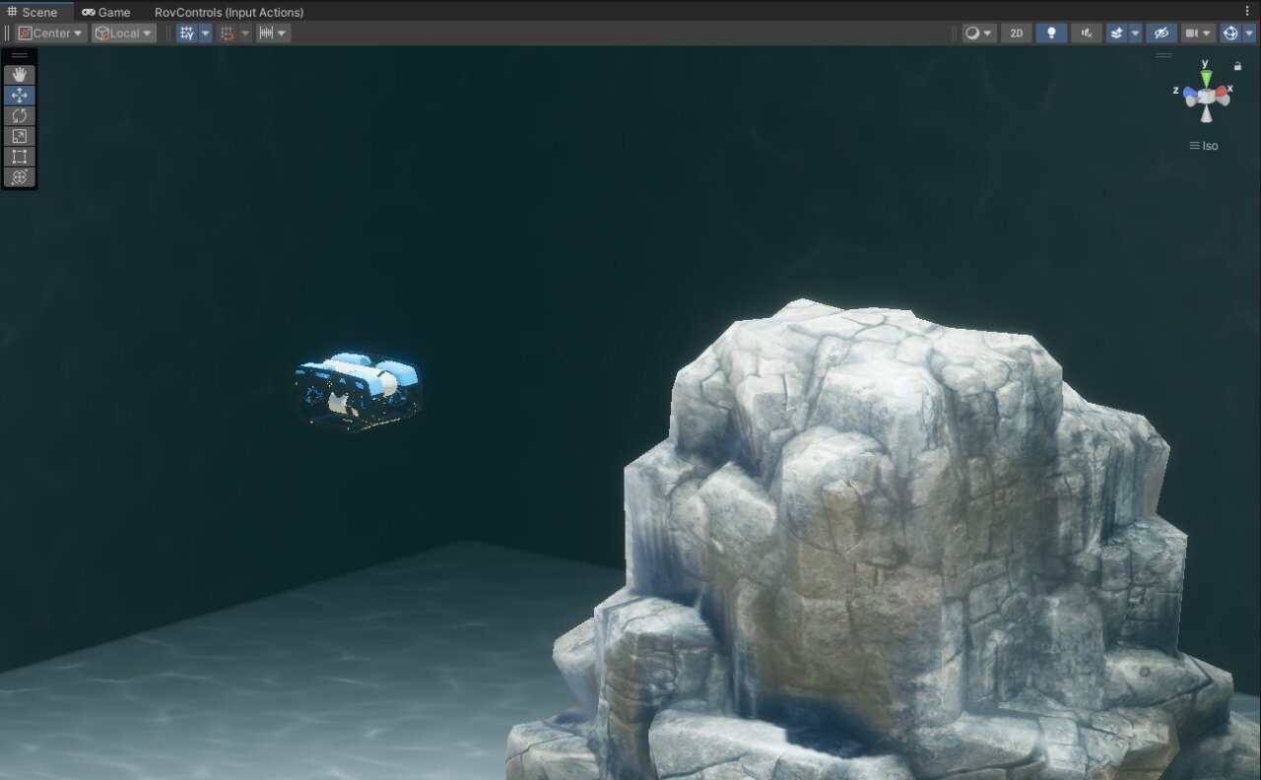The width and height of the screenshot is (1261, 780).
Task: Select the Rect tool
Action: 19,157
